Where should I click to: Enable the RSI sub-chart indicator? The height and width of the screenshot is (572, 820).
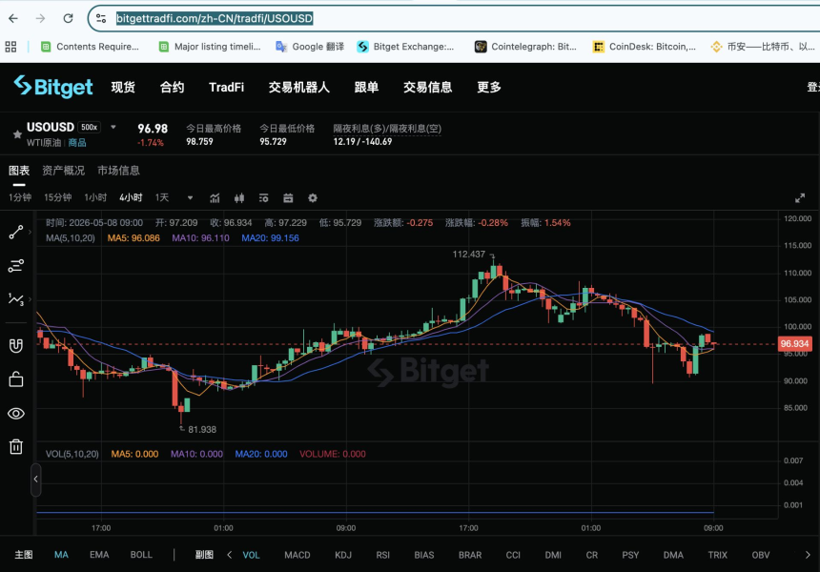[x=382, y=555]
